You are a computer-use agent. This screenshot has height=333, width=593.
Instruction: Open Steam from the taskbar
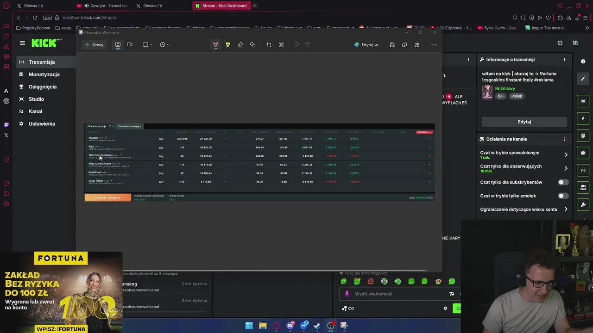coord(317,326)
